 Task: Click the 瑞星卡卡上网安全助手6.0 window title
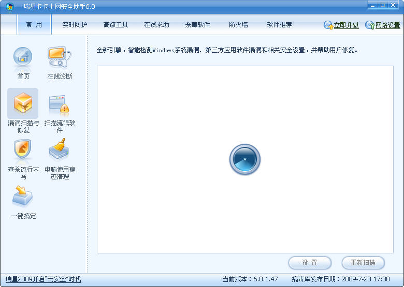[59, 6]
